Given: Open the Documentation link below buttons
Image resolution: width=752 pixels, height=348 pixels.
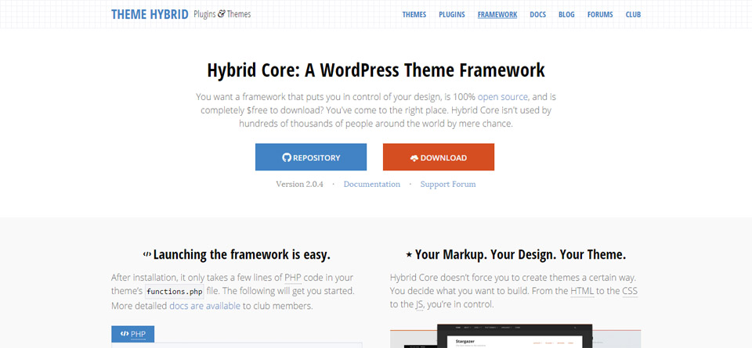Looking at the screenshot, I should click(371, 184).
